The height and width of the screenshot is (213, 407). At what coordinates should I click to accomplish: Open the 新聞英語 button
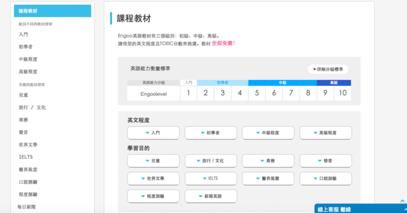pos(211,196)
